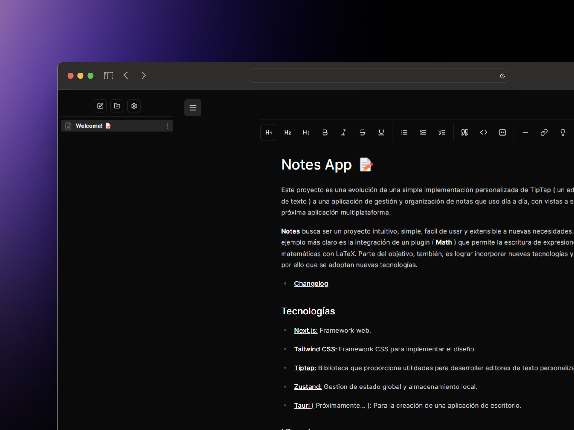Image resolution: width=574 pixels, height=430 pixels.
Task: Open the Welcome! note options menu
Action: pyautogui.click(x=168, y=126)
